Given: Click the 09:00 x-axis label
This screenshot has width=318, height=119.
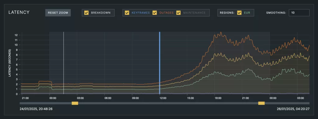Looking at the screenshot, I should pyautogui.click(x=135, y=98).
